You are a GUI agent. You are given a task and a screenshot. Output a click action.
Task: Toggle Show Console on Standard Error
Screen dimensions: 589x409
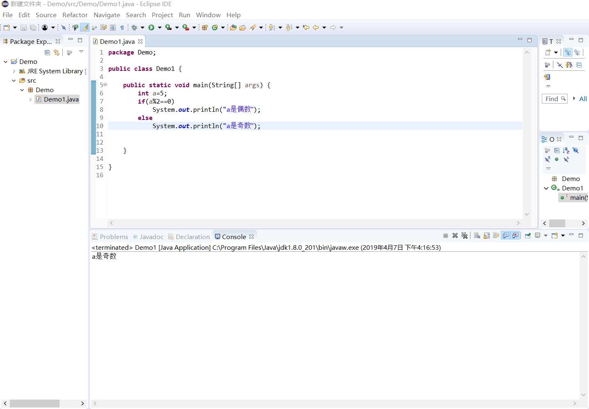515,235
